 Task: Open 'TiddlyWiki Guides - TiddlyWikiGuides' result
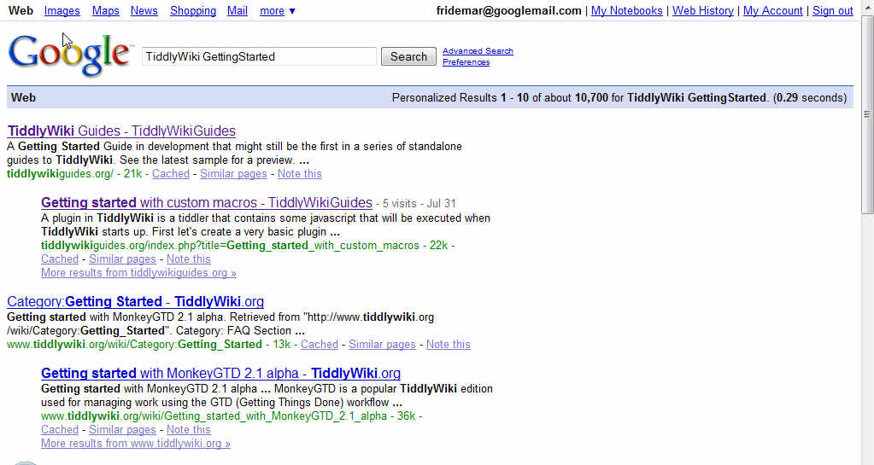[121, 131]
